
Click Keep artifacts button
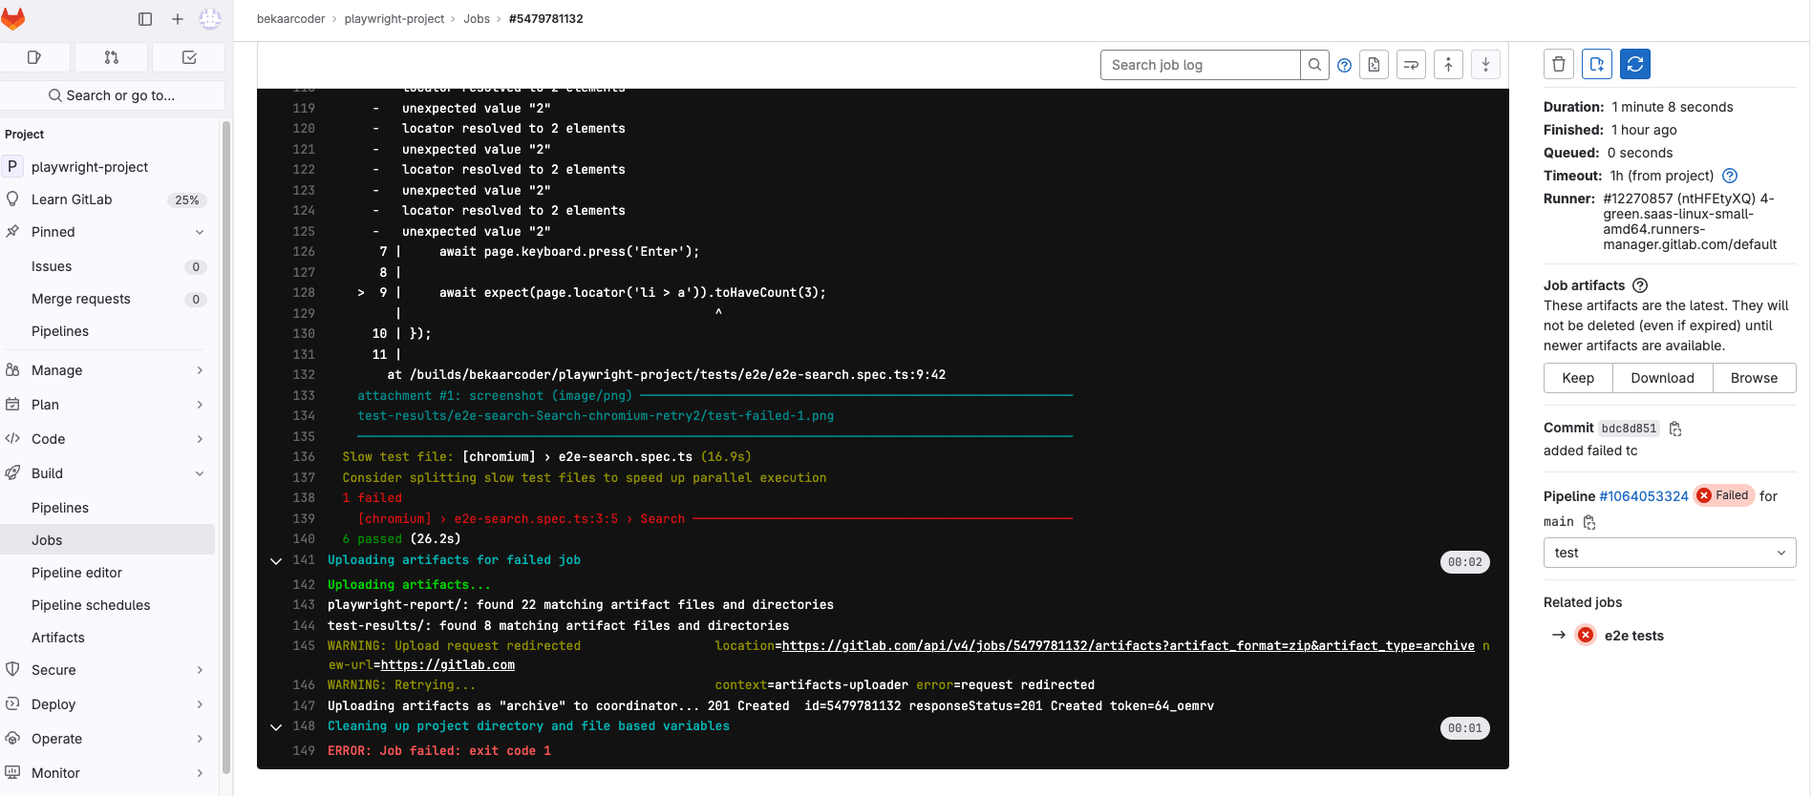point(1578,378)
